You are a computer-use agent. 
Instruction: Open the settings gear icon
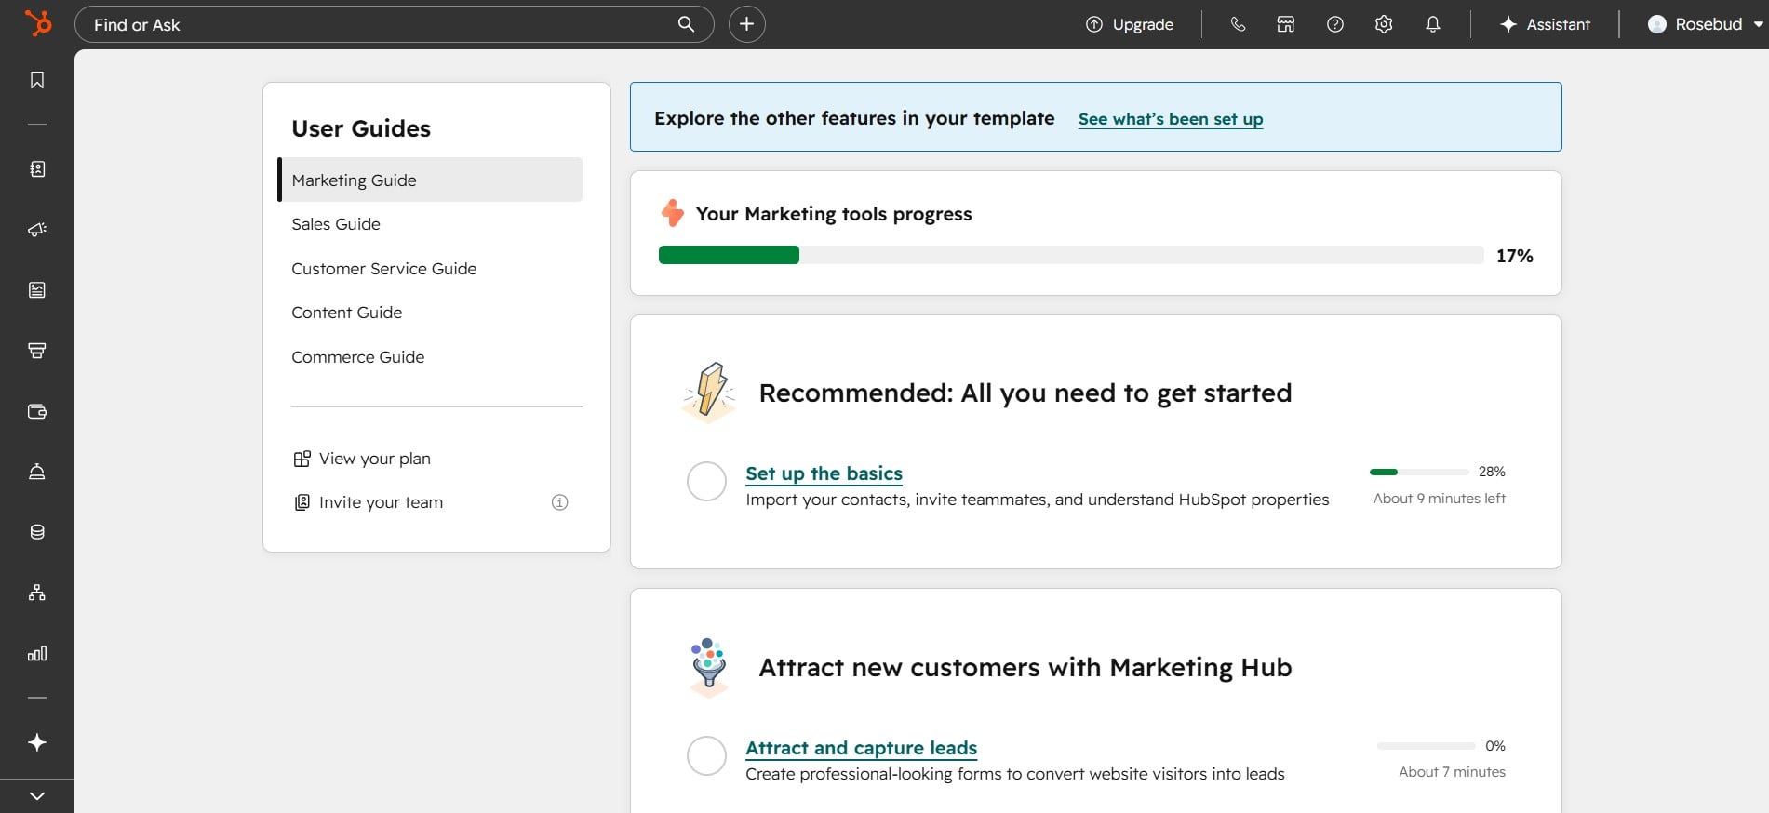click(1384, 24)
